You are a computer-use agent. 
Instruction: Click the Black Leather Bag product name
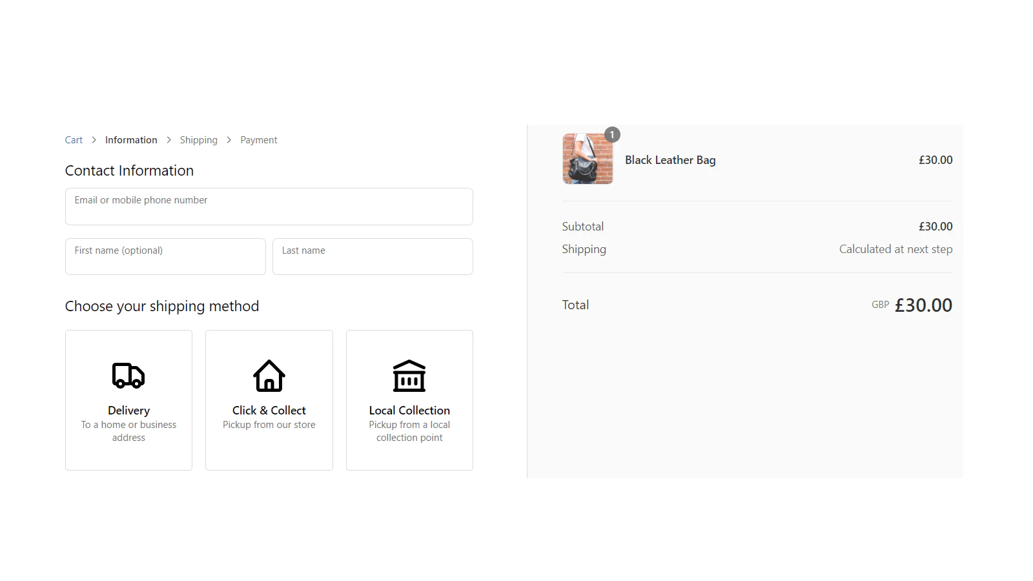click(670, 160)
